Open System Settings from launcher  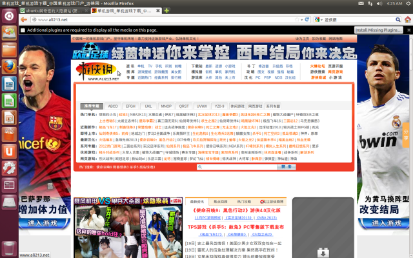pyautogui.click(x=9, y=168)
